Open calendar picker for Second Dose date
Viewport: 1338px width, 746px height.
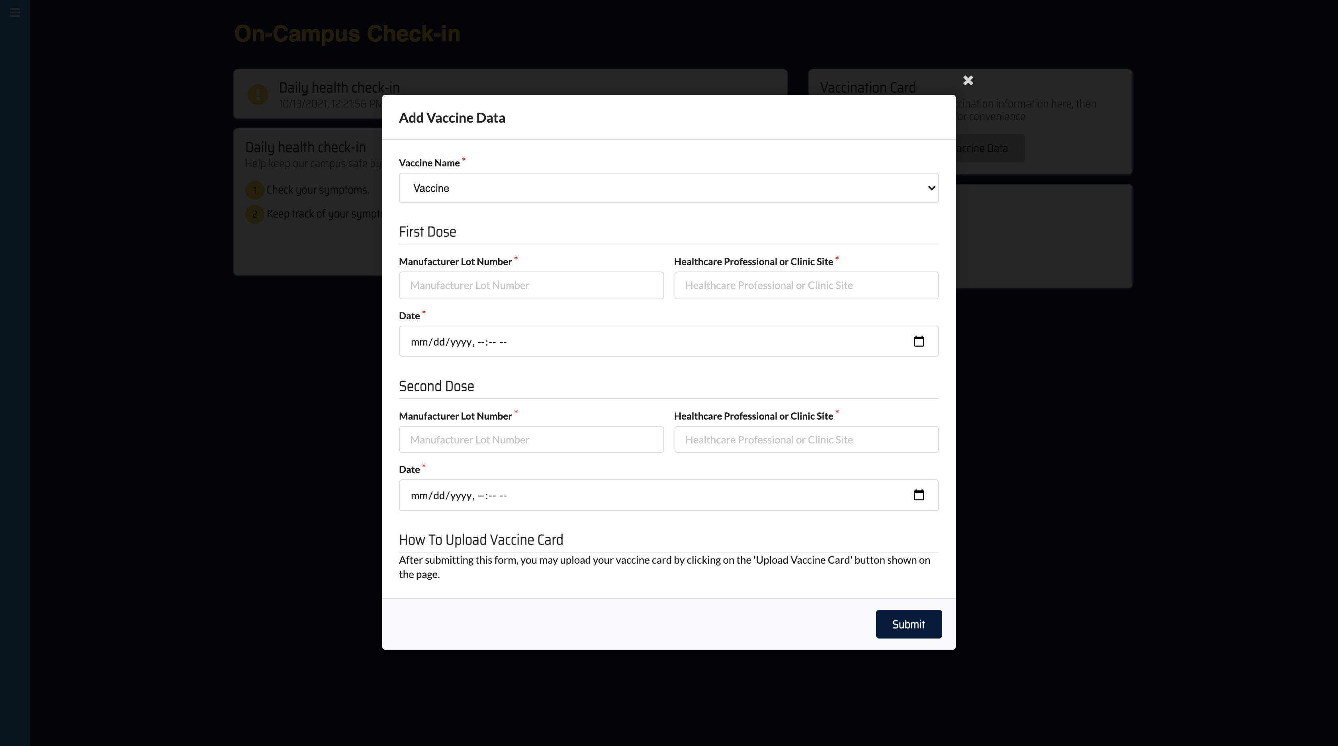click(x=918, y=495)
